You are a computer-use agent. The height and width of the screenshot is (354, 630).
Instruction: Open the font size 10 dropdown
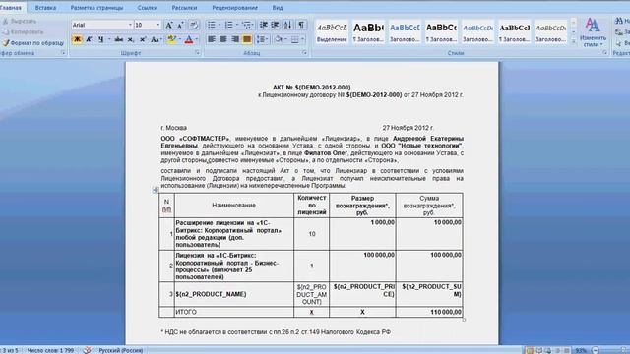coord(157,25)
